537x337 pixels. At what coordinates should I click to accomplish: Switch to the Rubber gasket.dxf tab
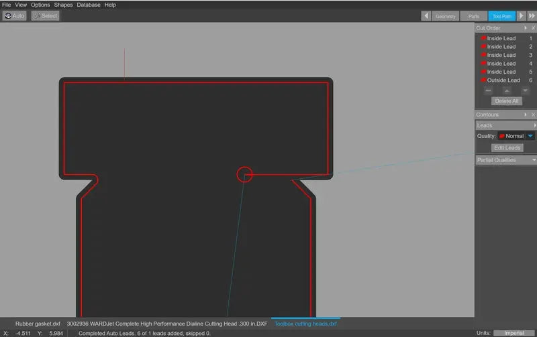[x=38, y=324]
